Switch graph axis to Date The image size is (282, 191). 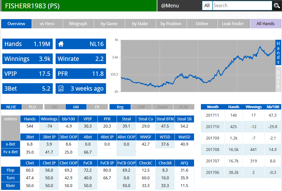278,79
